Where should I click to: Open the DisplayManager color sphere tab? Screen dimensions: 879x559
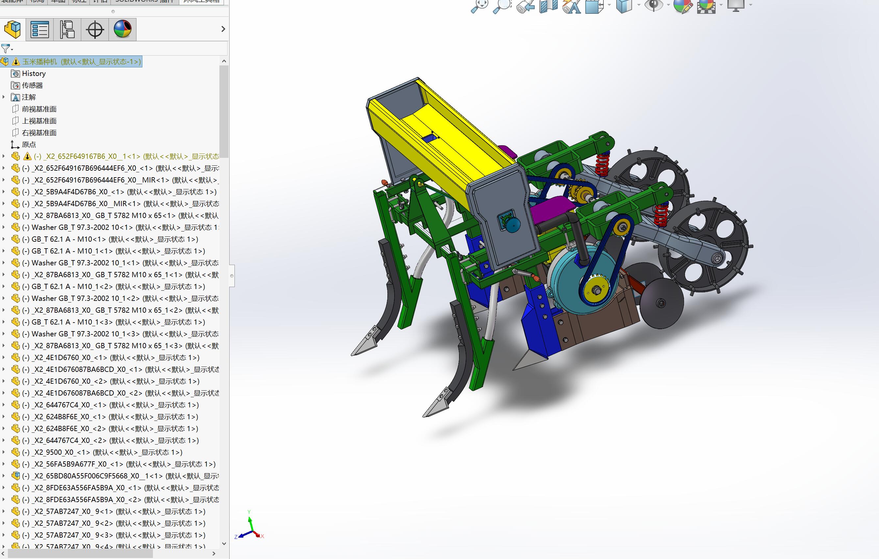click(123, 30)
